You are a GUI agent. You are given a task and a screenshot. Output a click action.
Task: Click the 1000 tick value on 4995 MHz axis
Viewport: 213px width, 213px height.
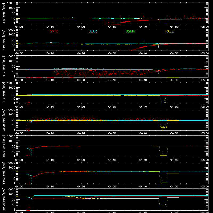click(x=12, y=141)
